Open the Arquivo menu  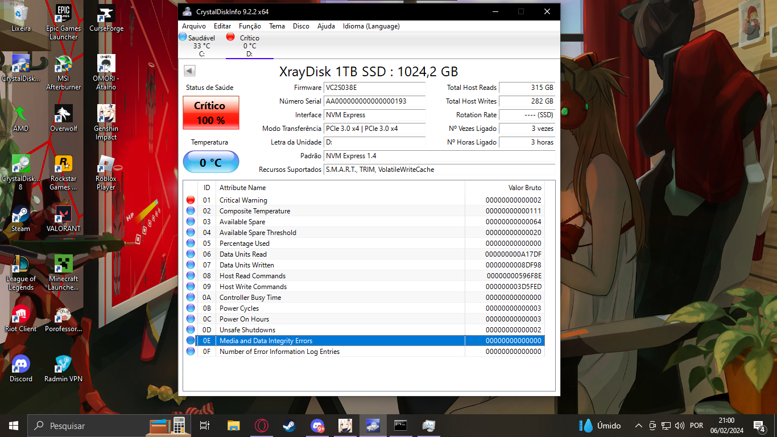(194, 26)
